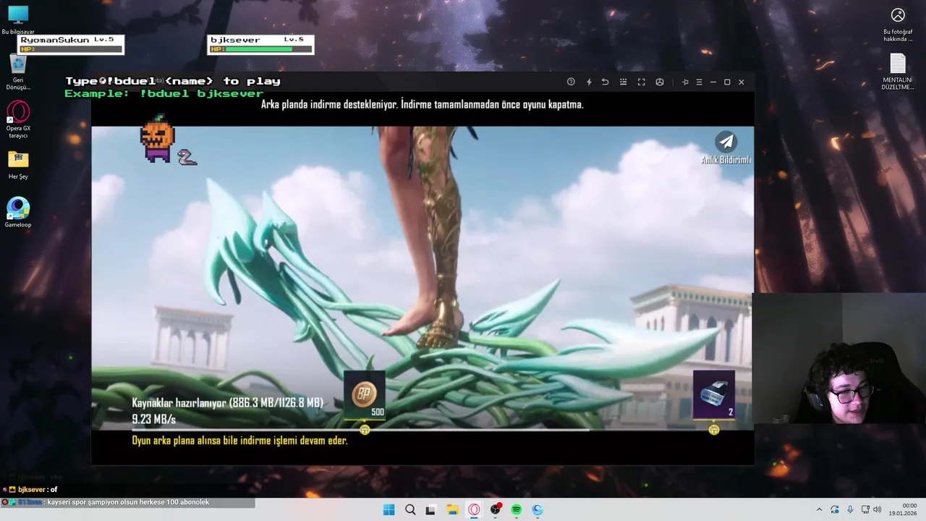The width and height of the screenshot is (926, 521).
Task: Open OBS Studio from the taskbar
Action: [496, 509]
